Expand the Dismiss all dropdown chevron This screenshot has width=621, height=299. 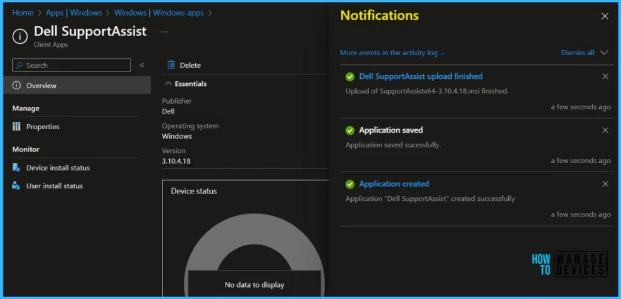click(604, 53)
